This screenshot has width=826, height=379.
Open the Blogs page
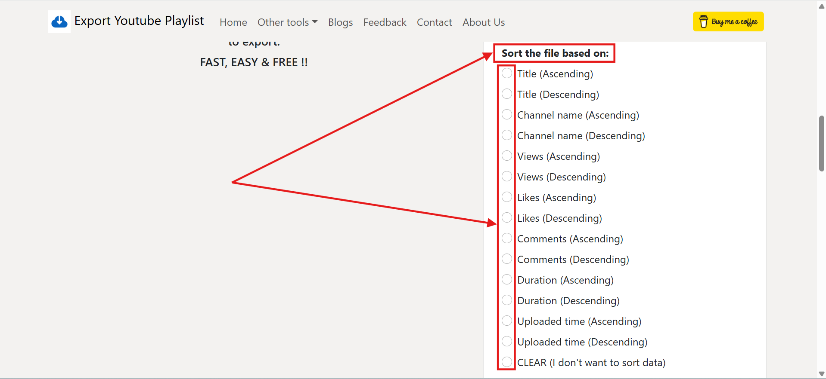(x=340, y=22)
